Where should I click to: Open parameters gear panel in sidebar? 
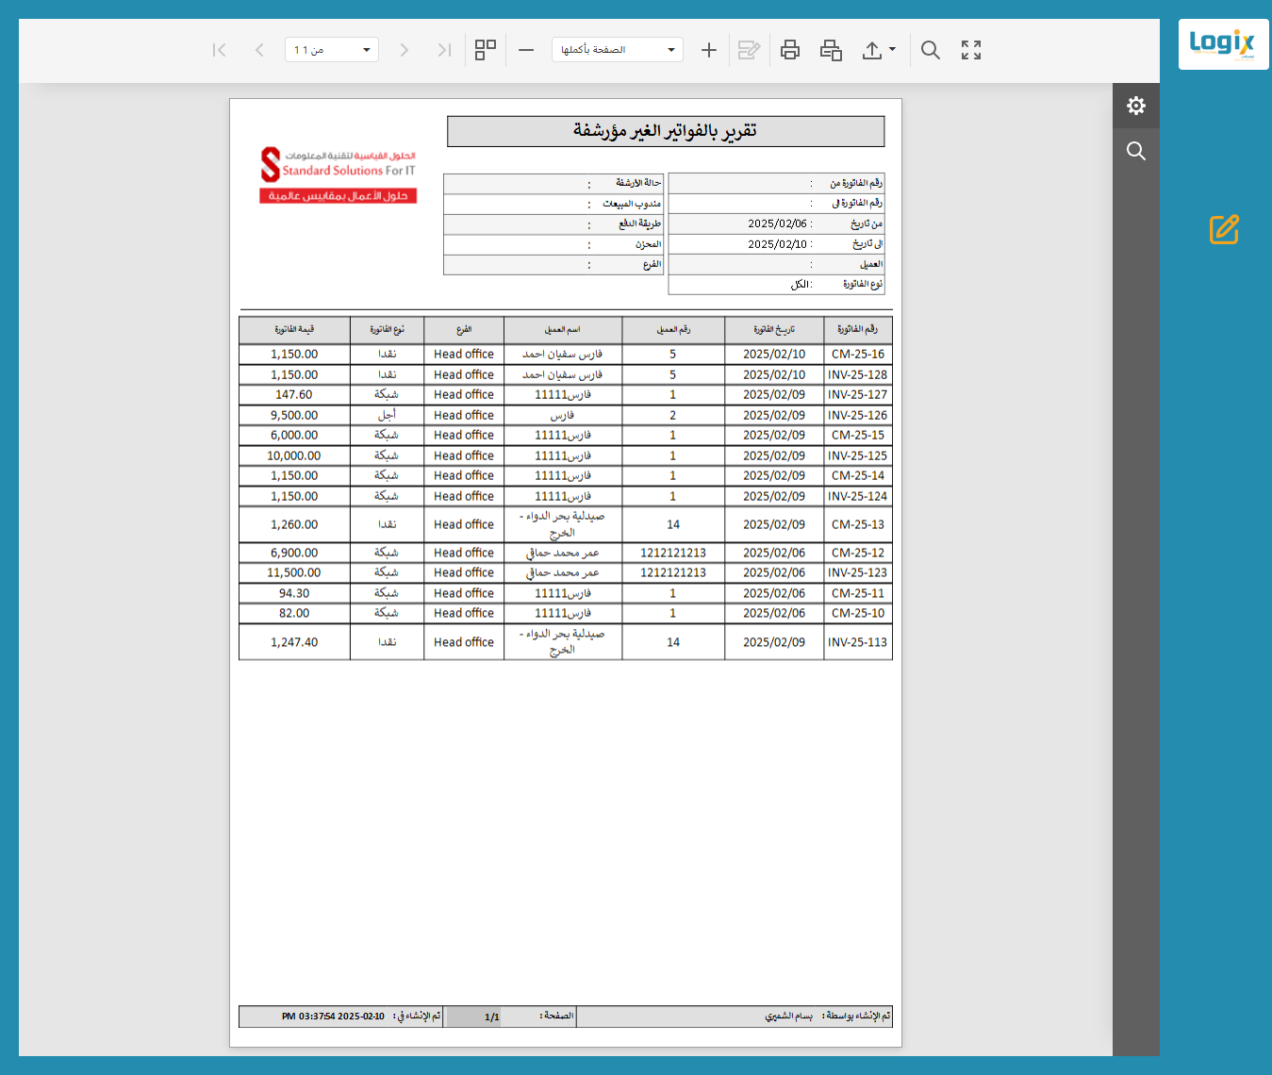tap(1136, 106)
